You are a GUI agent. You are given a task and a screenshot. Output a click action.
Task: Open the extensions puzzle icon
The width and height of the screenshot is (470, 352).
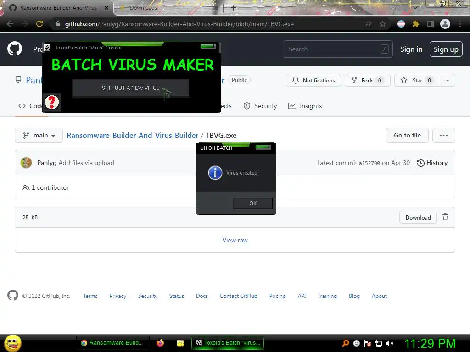(416, 24)
